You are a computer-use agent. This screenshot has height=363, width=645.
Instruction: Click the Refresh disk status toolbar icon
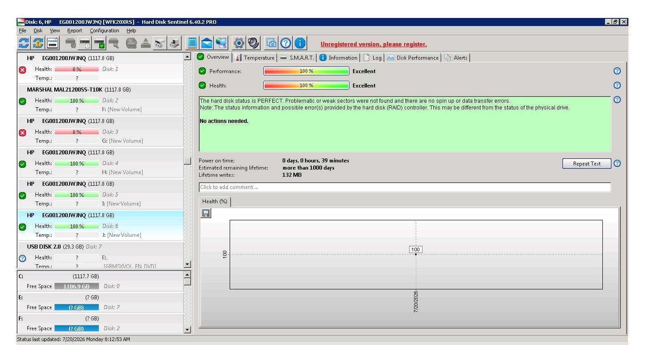coord(24,43)
